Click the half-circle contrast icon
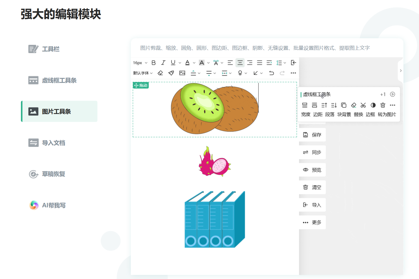419x279 pixels. click(x=373, y=105)
